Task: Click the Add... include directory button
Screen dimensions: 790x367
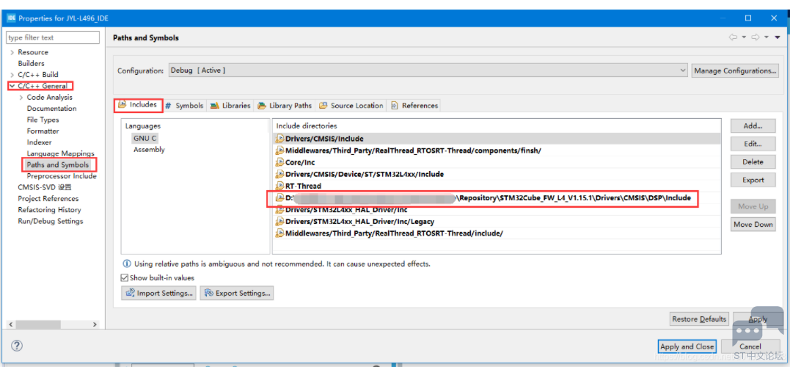Action: [x=753, y=126]
